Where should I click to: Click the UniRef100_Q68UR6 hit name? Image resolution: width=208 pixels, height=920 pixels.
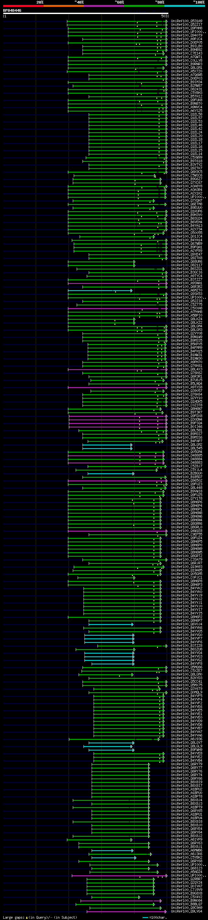coord(187,261)
